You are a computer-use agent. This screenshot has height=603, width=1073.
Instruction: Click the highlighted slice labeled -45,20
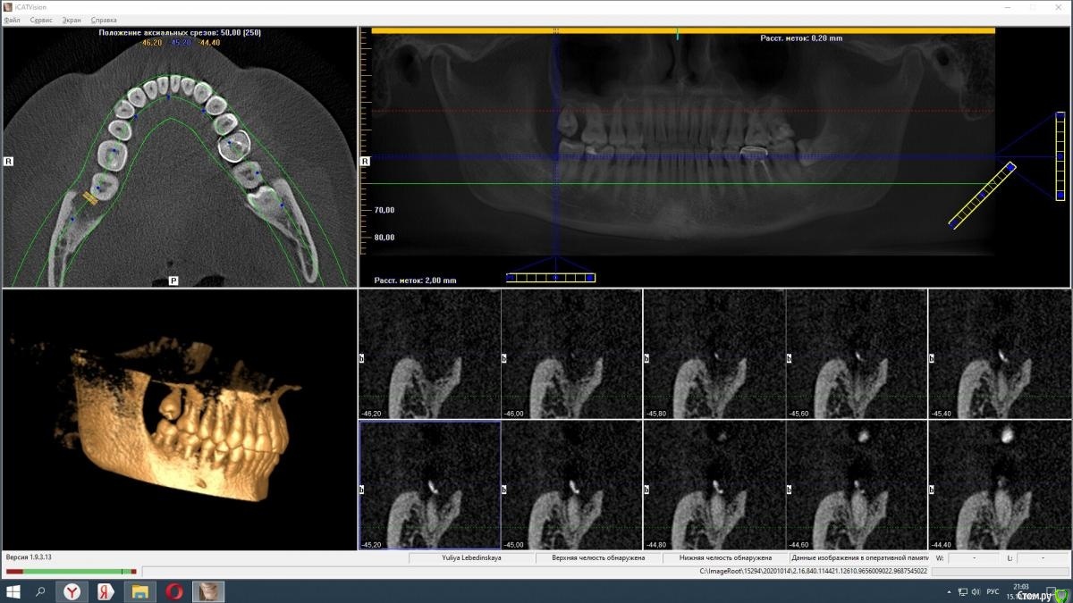coord(429,486)
